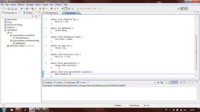Open the Refactor menu
The image size is (200, 112).
pyautogui.click(x=21, y=5)
